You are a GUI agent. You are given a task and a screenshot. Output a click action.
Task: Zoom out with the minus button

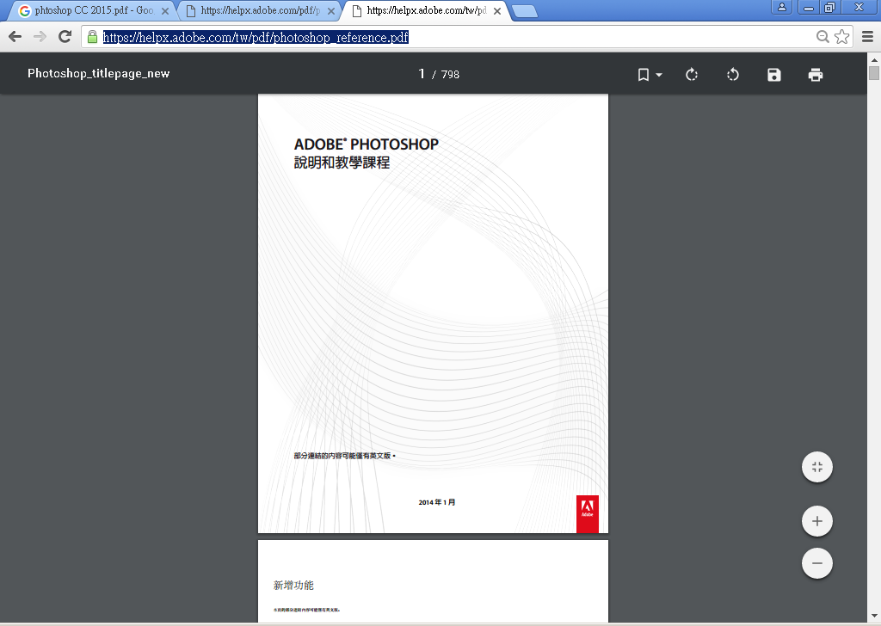coord(817,563)
